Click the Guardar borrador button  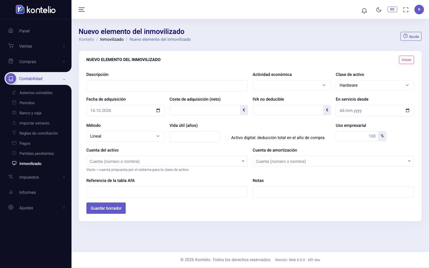coord(106,208)
